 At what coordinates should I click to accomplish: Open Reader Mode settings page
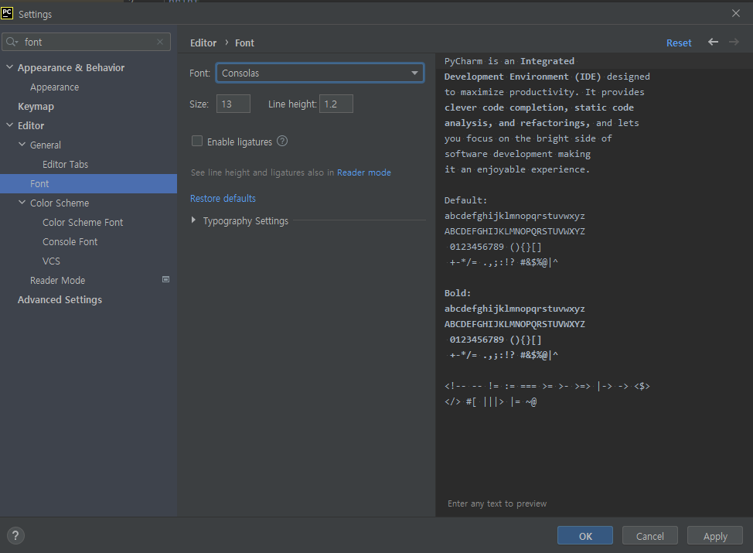click(58, 280)
